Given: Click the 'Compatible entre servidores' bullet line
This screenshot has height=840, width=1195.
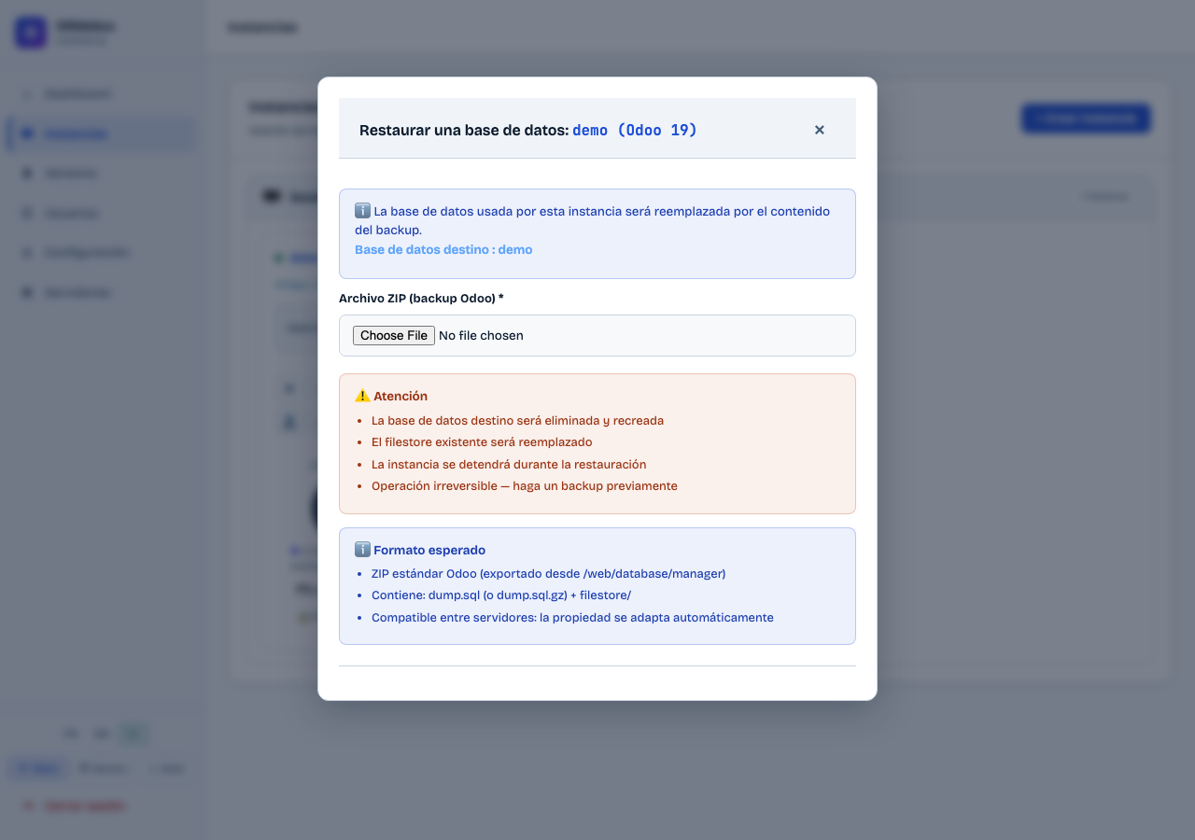Looking at the screenshot, I should pos(572,618).
